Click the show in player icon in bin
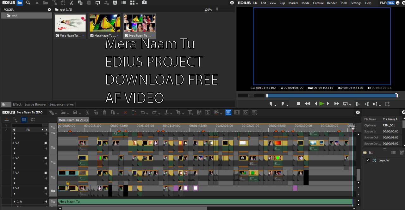This screenshot has height=210, width=405. pos(97,3)
